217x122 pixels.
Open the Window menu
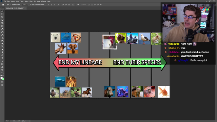coord(44,1)
